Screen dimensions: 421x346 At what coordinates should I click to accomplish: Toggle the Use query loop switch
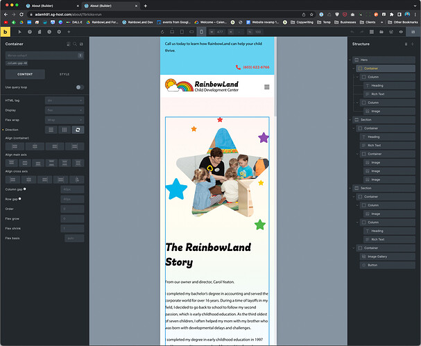[80, 87]
